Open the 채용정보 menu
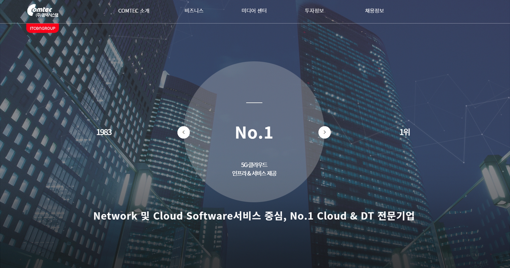This screenshot has height=268, width=510. pyautogui.click(x=375, y=11)
